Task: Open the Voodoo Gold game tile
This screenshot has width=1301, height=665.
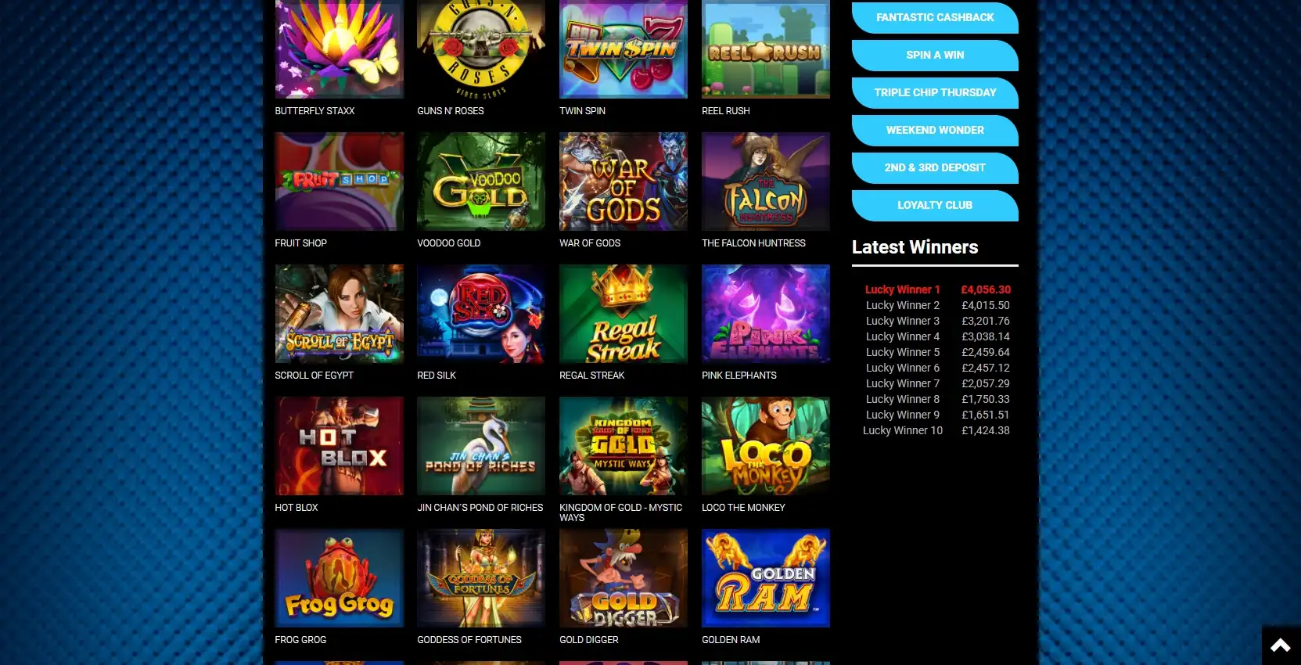Action: (x=481, y=182)
